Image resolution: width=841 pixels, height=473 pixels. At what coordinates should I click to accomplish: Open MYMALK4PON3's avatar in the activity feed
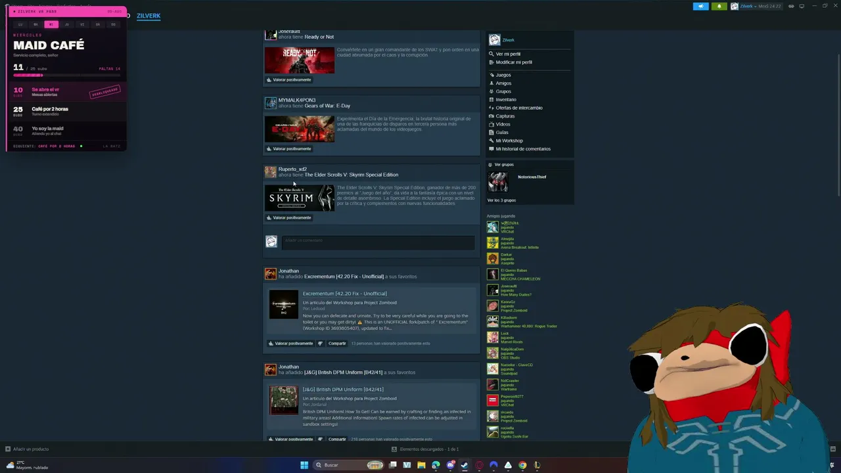click(271, 103)
